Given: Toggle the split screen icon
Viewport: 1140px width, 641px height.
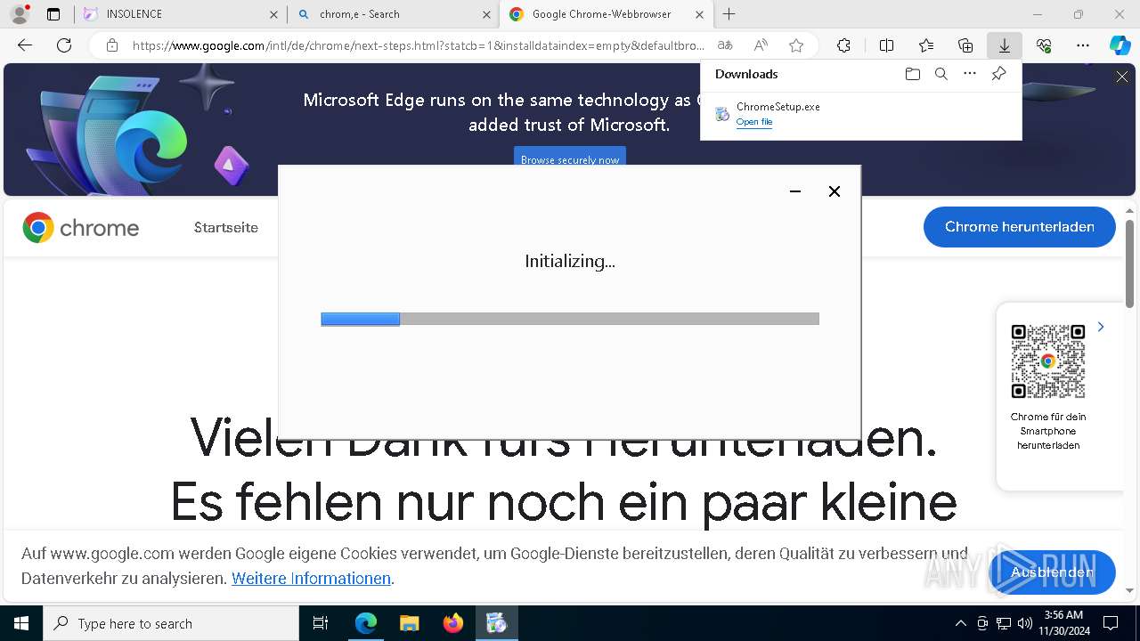Looking at the screenshot, I should (886, 45).
